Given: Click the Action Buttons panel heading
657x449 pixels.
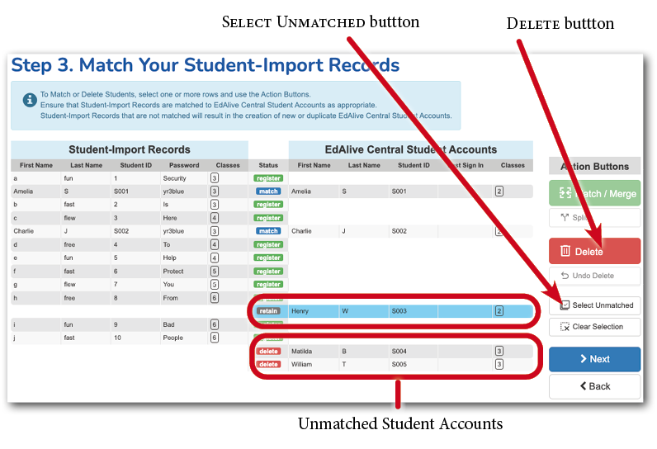Looking at the screenshot, I should pyautogui.click(x=594, y=166).
